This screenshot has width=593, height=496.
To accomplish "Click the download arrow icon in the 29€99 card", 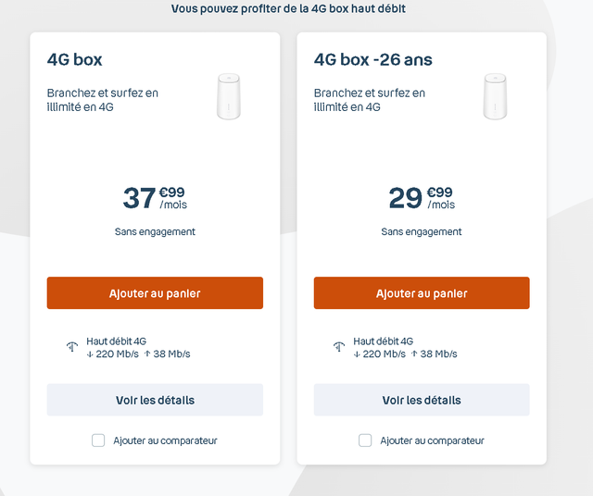I will click(x=357, y=353).
